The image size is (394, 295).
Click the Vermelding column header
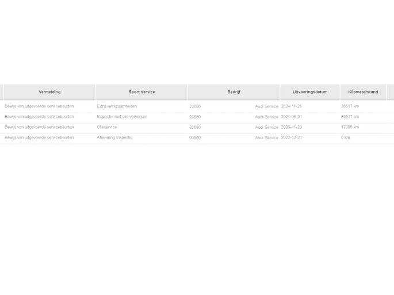pyautogui.click(x=49, y=92)
